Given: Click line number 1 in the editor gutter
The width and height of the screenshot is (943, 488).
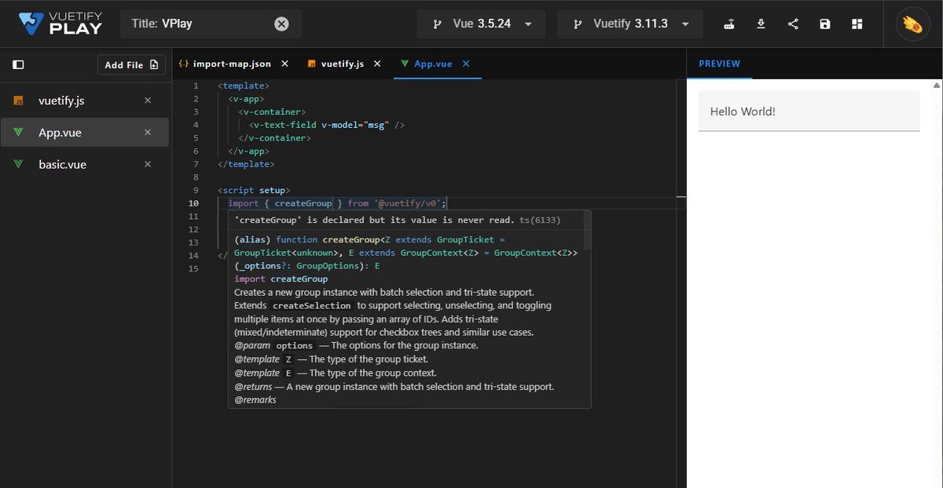Looking at the screenshot, I should pos(196,85).
